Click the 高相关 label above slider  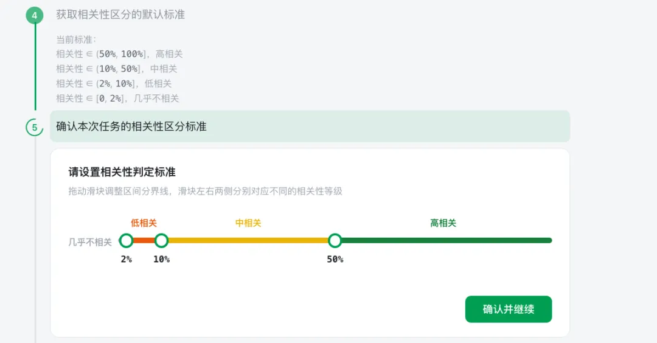(443, 223)
